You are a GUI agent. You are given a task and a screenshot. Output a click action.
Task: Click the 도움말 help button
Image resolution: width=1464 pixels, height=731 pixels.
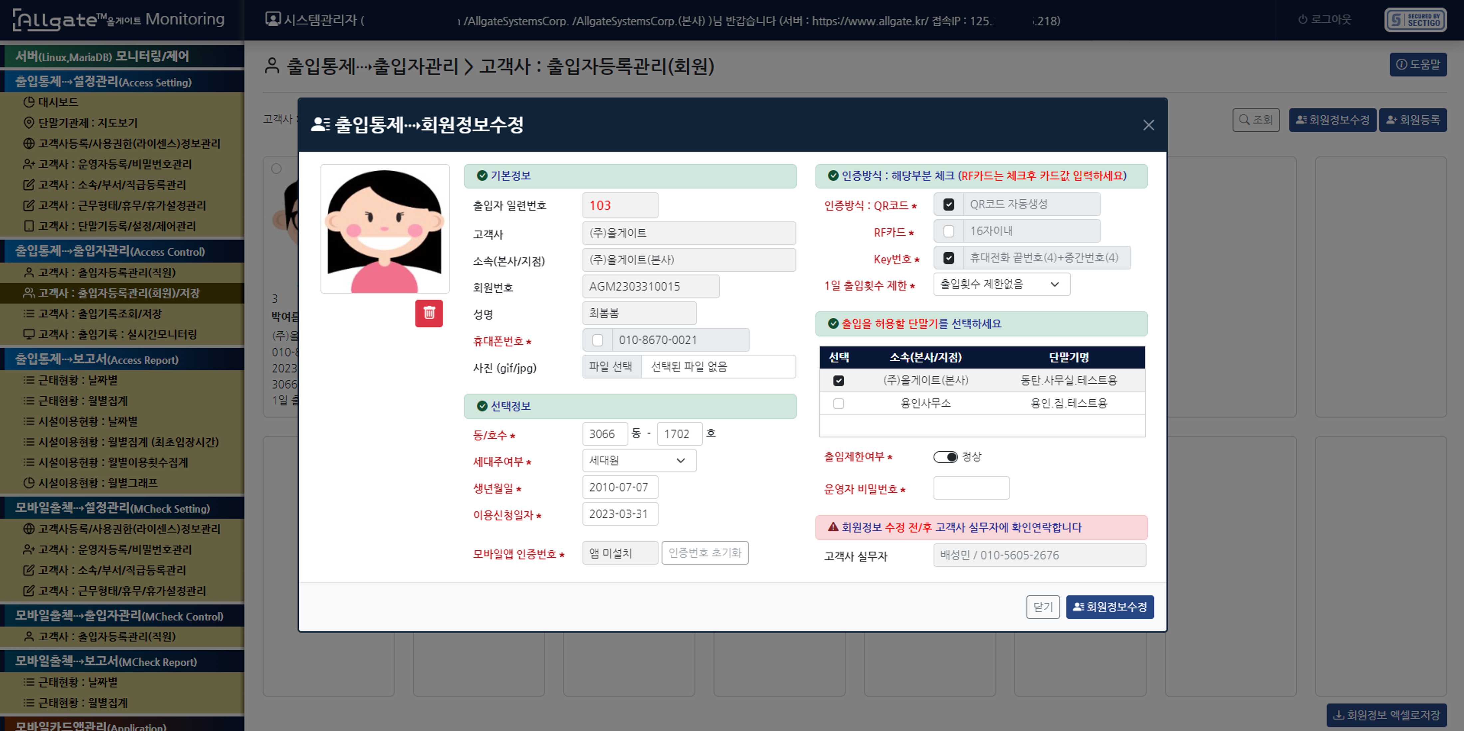click(1418, 64)
